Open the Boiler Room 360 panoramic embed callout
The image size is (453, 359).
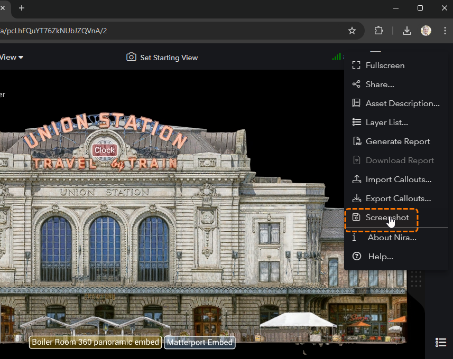click(95, 342)
